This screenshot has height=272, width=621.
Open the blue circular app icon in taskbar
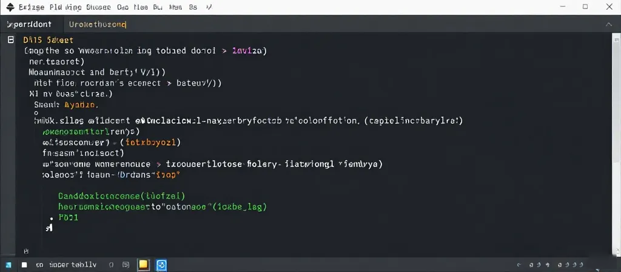pyautogui.click(x=161, y=264)
